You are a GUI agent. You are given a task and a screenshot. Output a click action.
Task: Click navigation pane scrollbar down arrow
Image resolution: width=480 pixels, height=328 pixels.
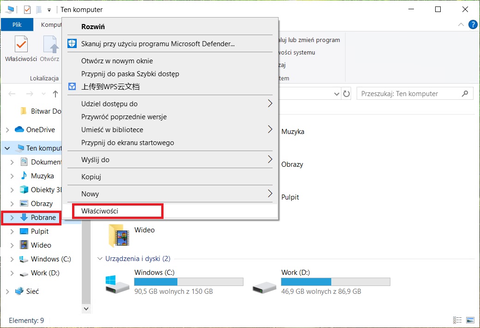[85, 308]
